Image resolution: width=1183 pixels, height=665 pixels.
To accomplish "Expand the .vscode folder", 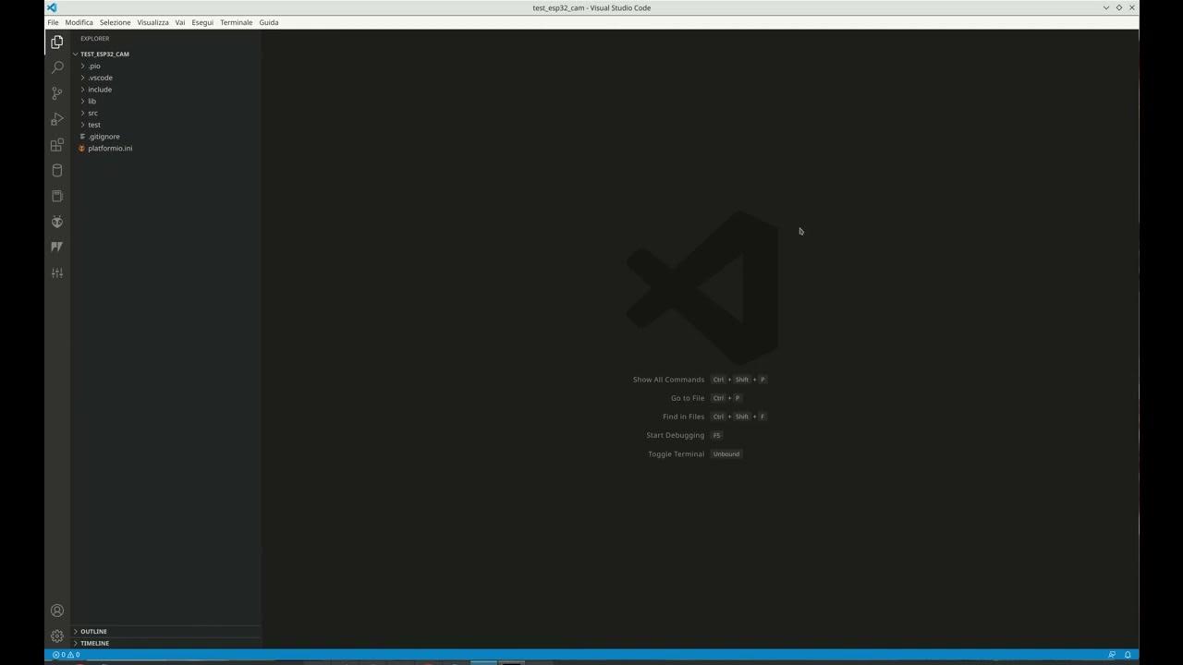I will click(166, 78).
